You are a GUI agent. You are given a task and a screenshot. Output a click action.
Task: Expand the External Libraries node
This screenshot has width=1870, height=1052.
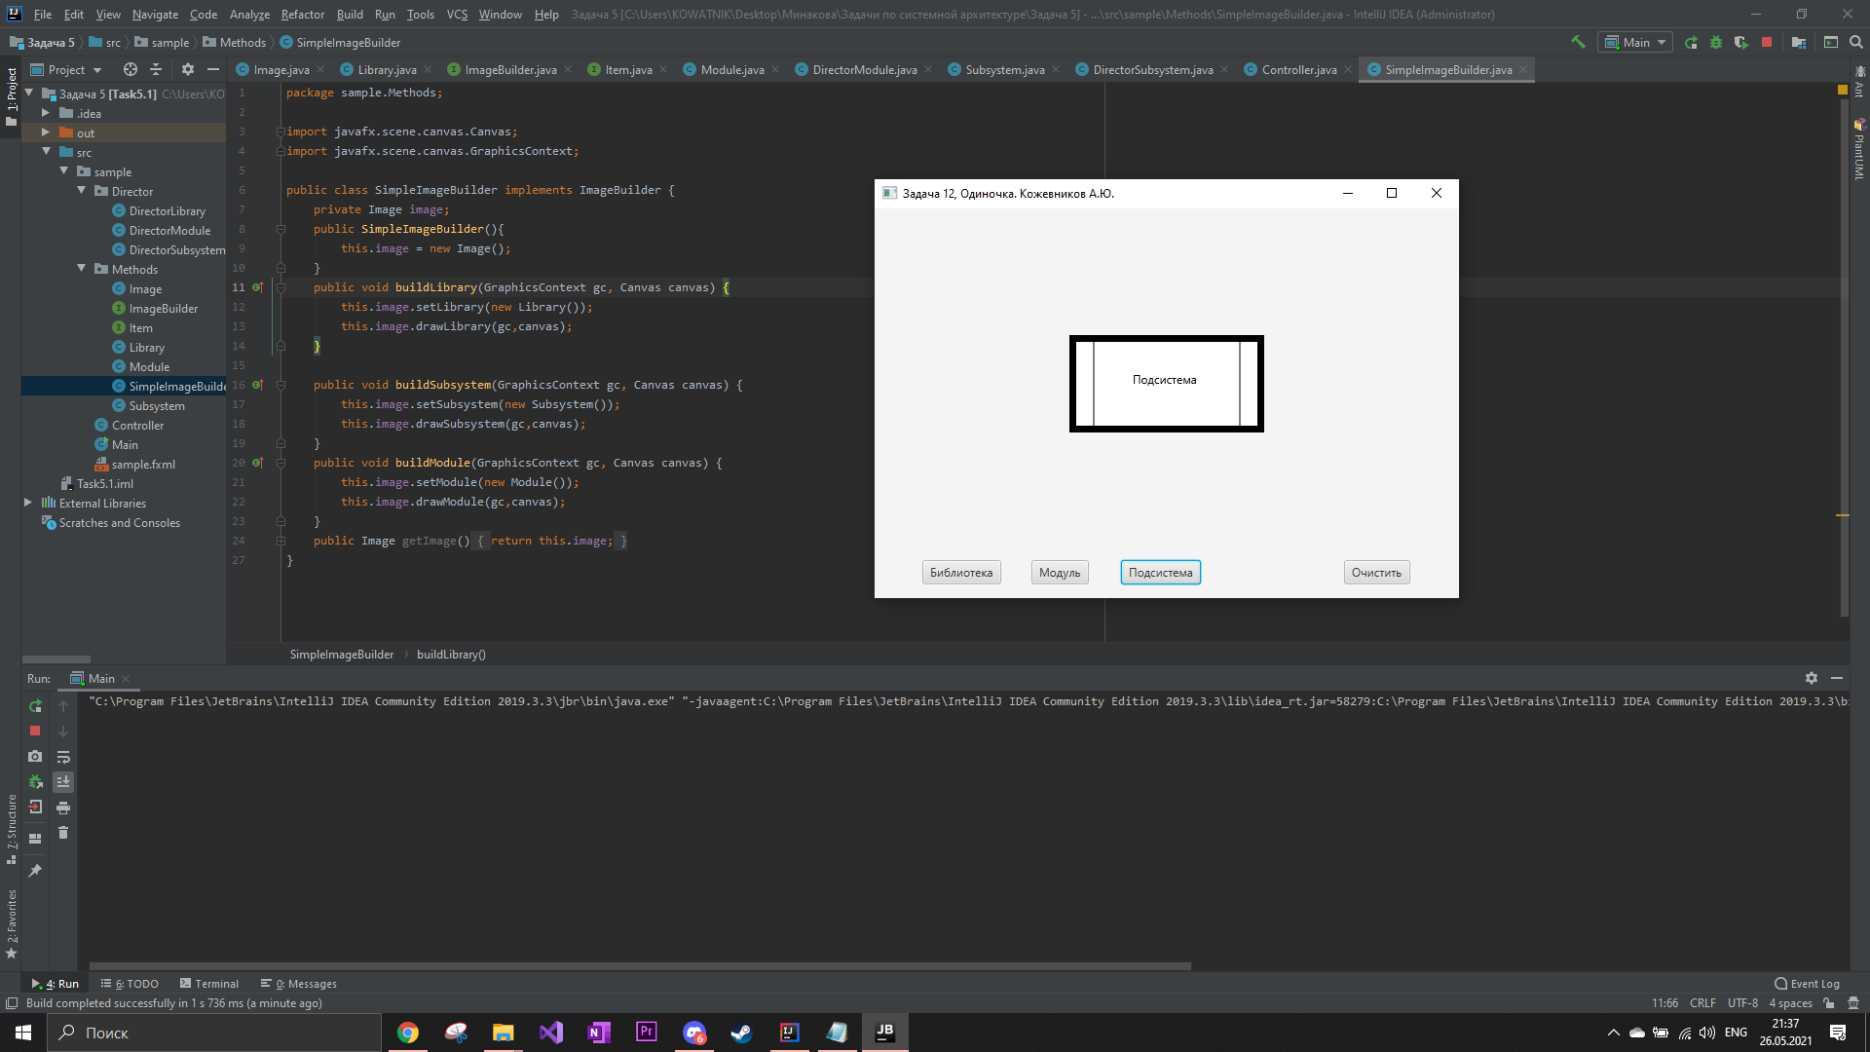pyautogui.click(x=27, y=503)
